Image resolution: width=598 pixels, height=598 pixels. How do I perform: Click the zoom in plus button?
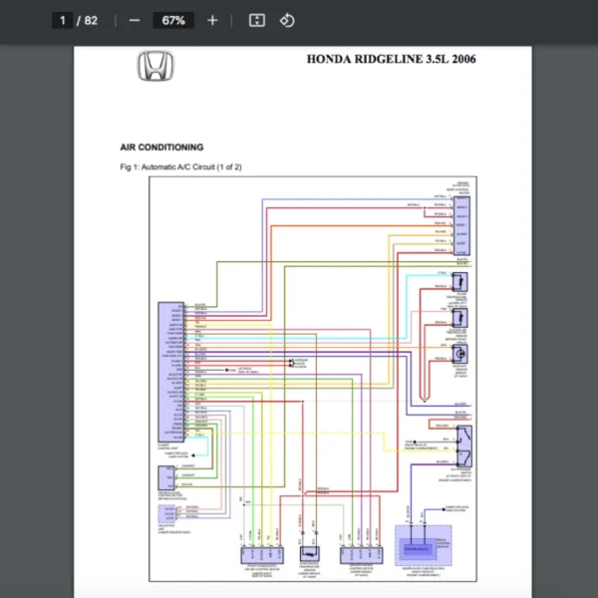pos(212,21)
